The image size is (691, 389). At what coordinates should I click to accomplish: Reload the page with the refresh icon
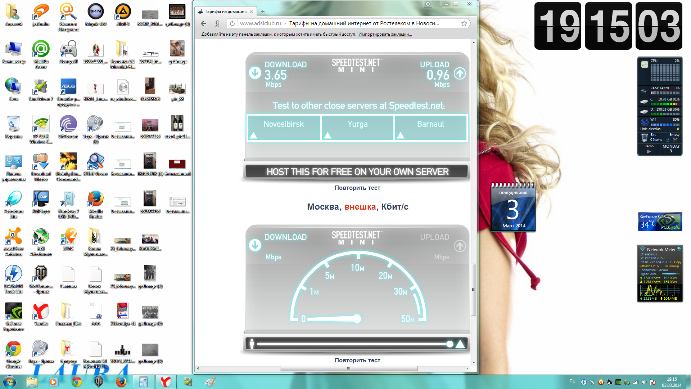pyautogui.click(x=232, y=23)
